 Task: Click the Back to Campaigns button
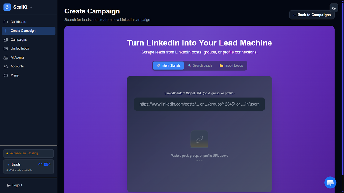click(x=312, y=15)
